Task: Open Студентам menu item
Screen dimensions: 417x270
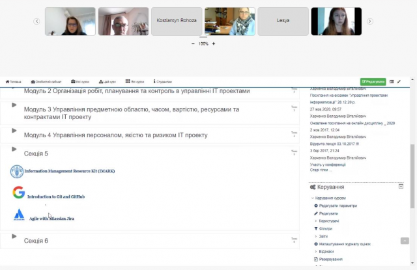Action: [163, 81]
